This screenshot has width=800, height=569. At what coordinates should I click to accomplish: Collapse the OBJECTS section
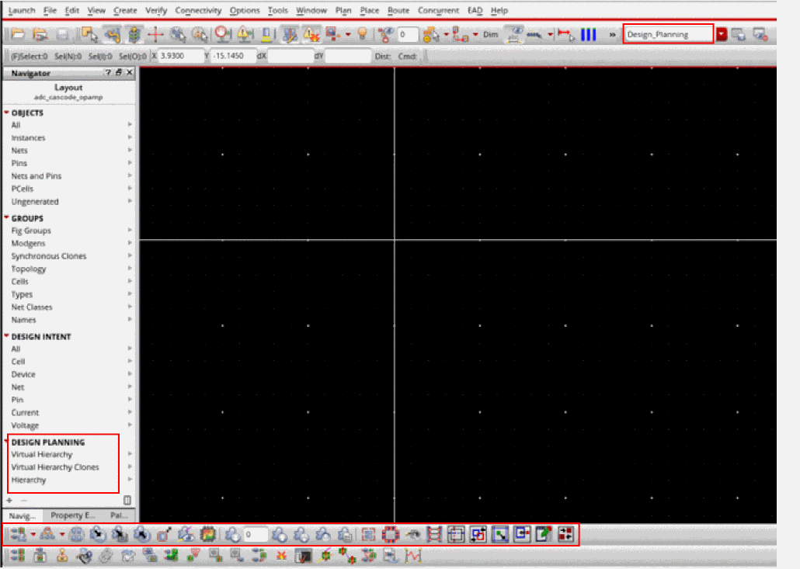point(7,112)
